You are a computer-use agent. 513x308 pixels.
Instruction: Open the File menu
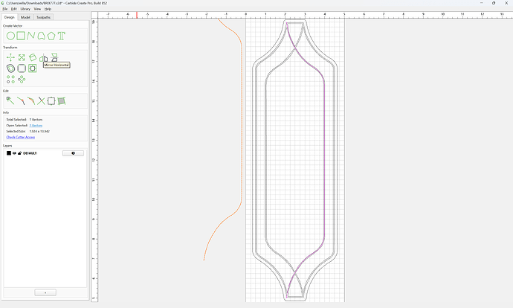(5, 9)
